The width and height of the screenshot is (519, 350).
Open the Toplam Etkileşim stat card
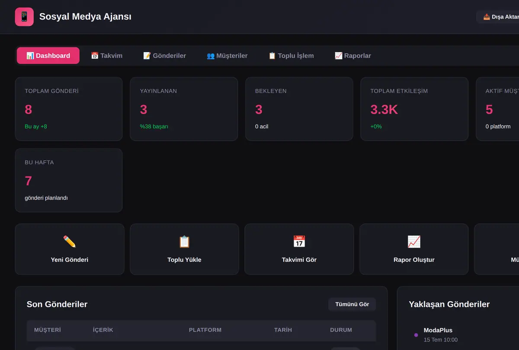point(414,109)
